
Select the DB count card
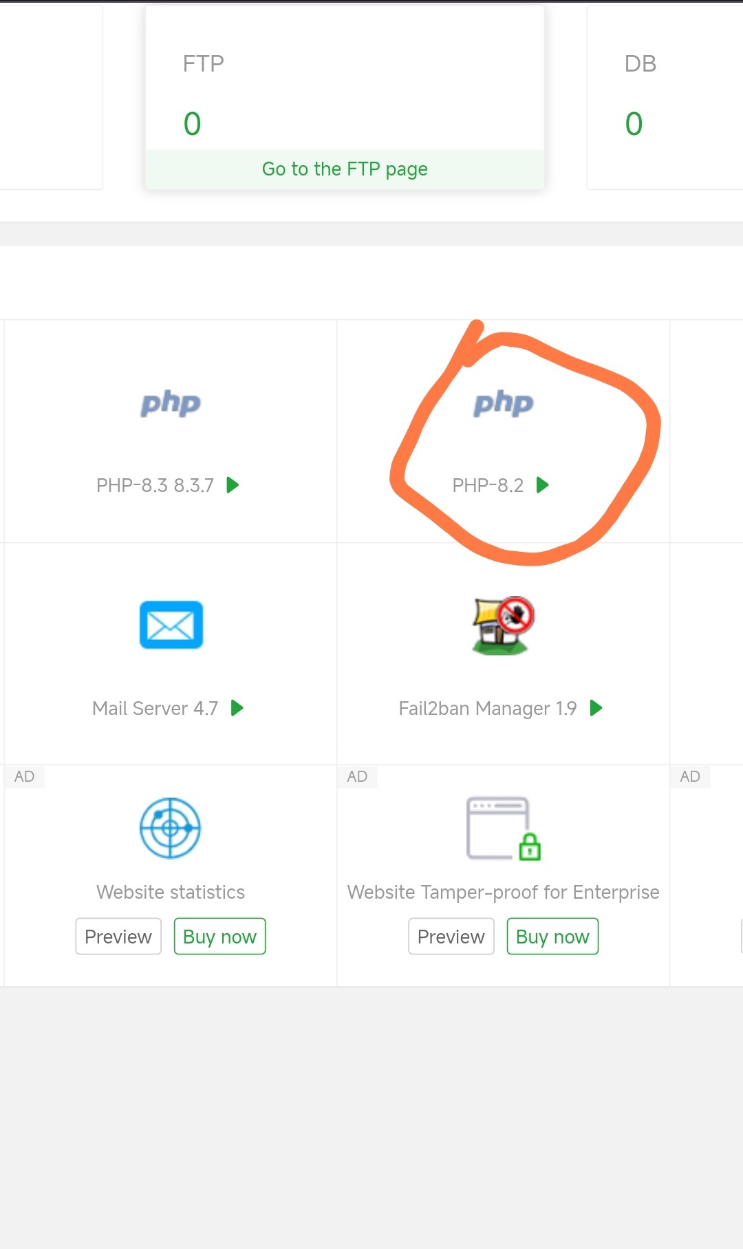[664, 96]
